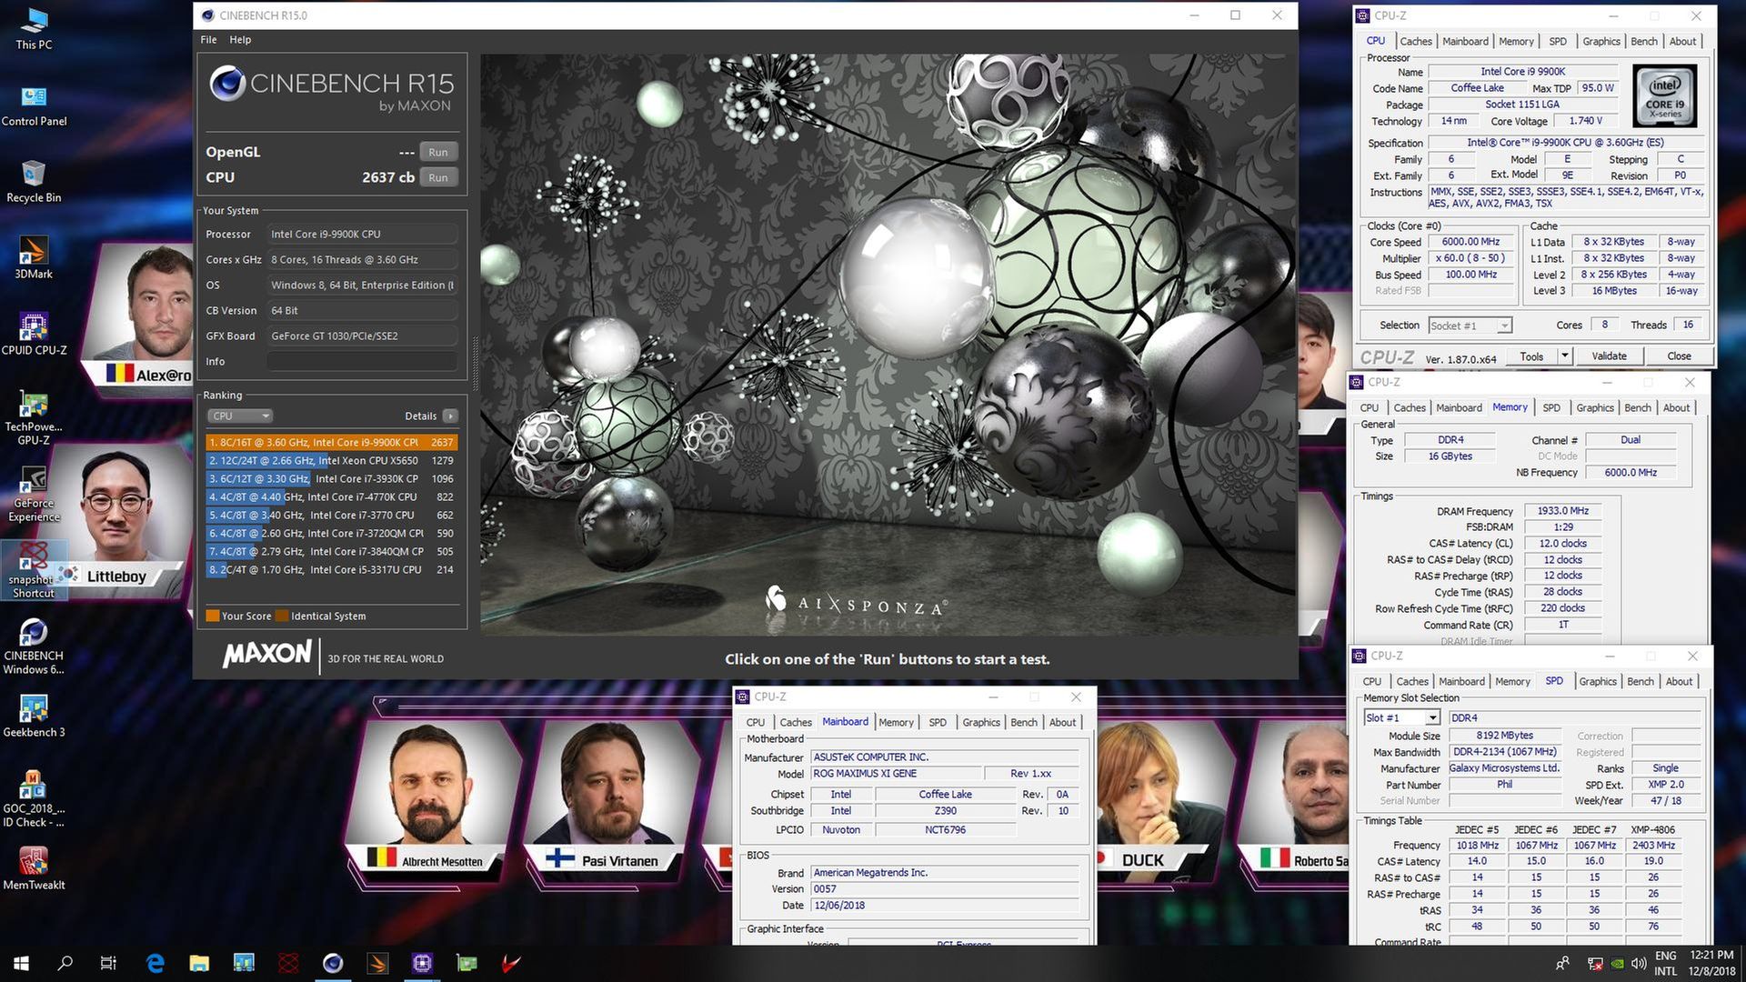1746x982 pixels.
Task: Open the Tools dropdown arrow in CPU-Z
Action: point(1565,356)
